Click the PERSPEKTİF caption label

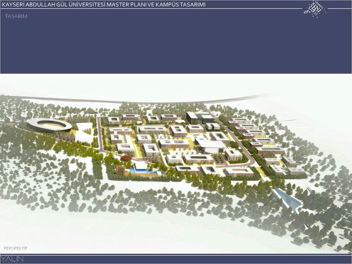click(15, 248)
